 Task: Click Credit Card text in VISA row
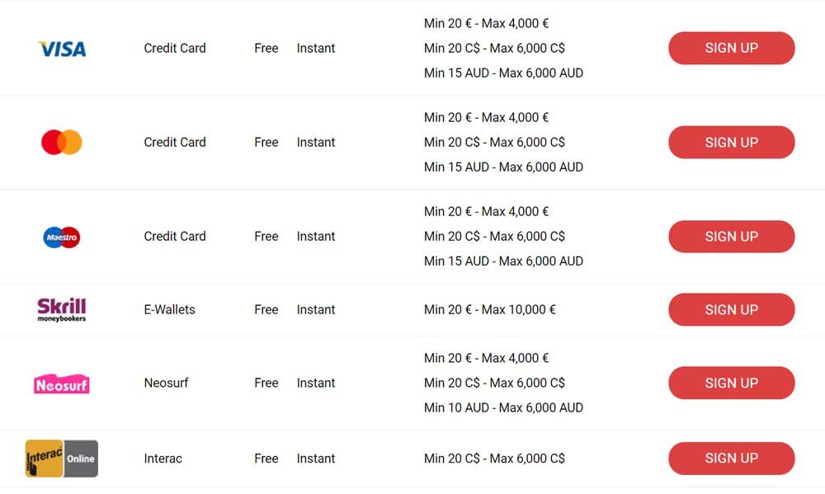[175, 48]
